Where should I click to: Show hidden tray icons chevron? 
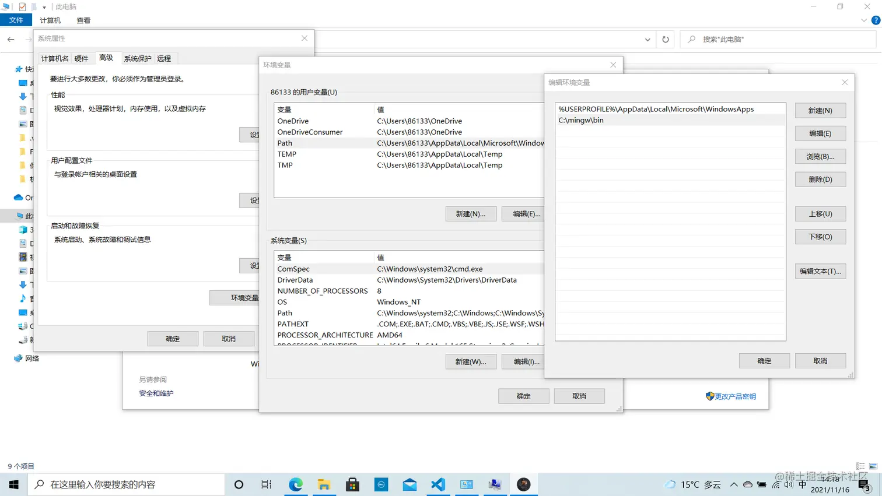(x=734, y=484)
